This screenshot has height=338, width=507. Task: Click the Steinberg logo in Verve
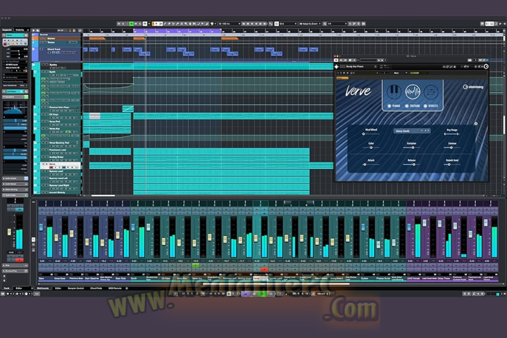473,87
